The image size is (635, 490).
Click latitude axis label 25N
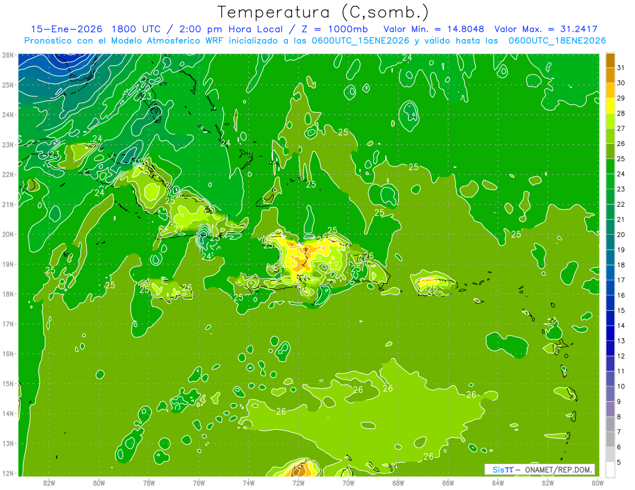pos(8,85)
